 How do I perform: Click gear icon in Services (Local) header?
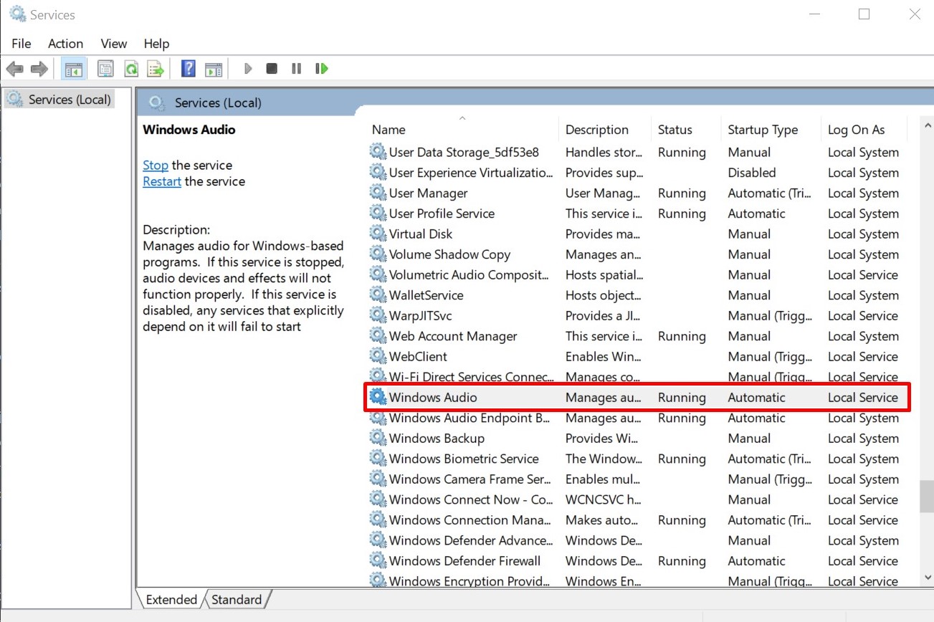coord(157,102)
